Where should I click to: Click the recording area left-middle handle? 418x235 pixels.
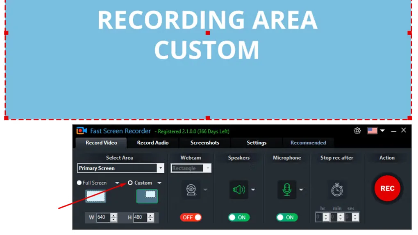[7, 33]
